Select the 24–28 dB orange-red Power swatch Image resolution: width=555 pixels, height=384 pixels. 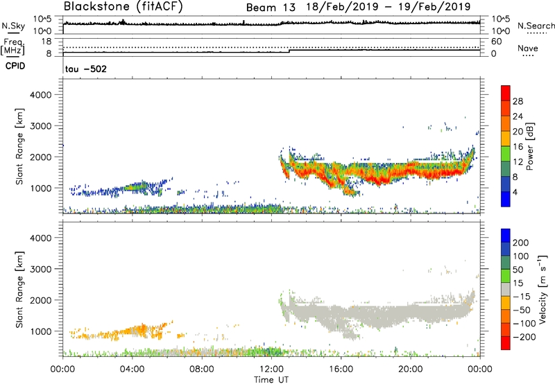pos(506,108)
